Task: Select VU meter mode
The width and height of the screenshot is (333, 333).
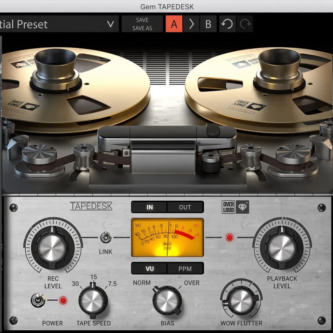Action: pyautogui.click(x=149, y=268)
